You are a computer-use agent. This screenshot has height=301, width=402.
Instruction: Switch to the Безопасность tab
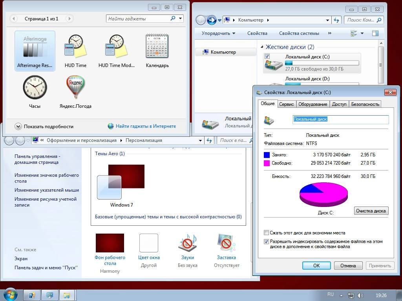pyautogui.click(x=365, y=104)
